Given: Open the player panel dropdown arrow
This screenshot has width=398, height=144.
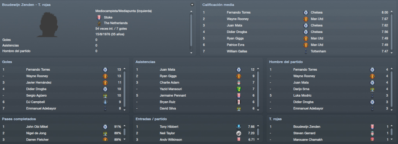Looking at the screenshot, I should tap(192, 5).
